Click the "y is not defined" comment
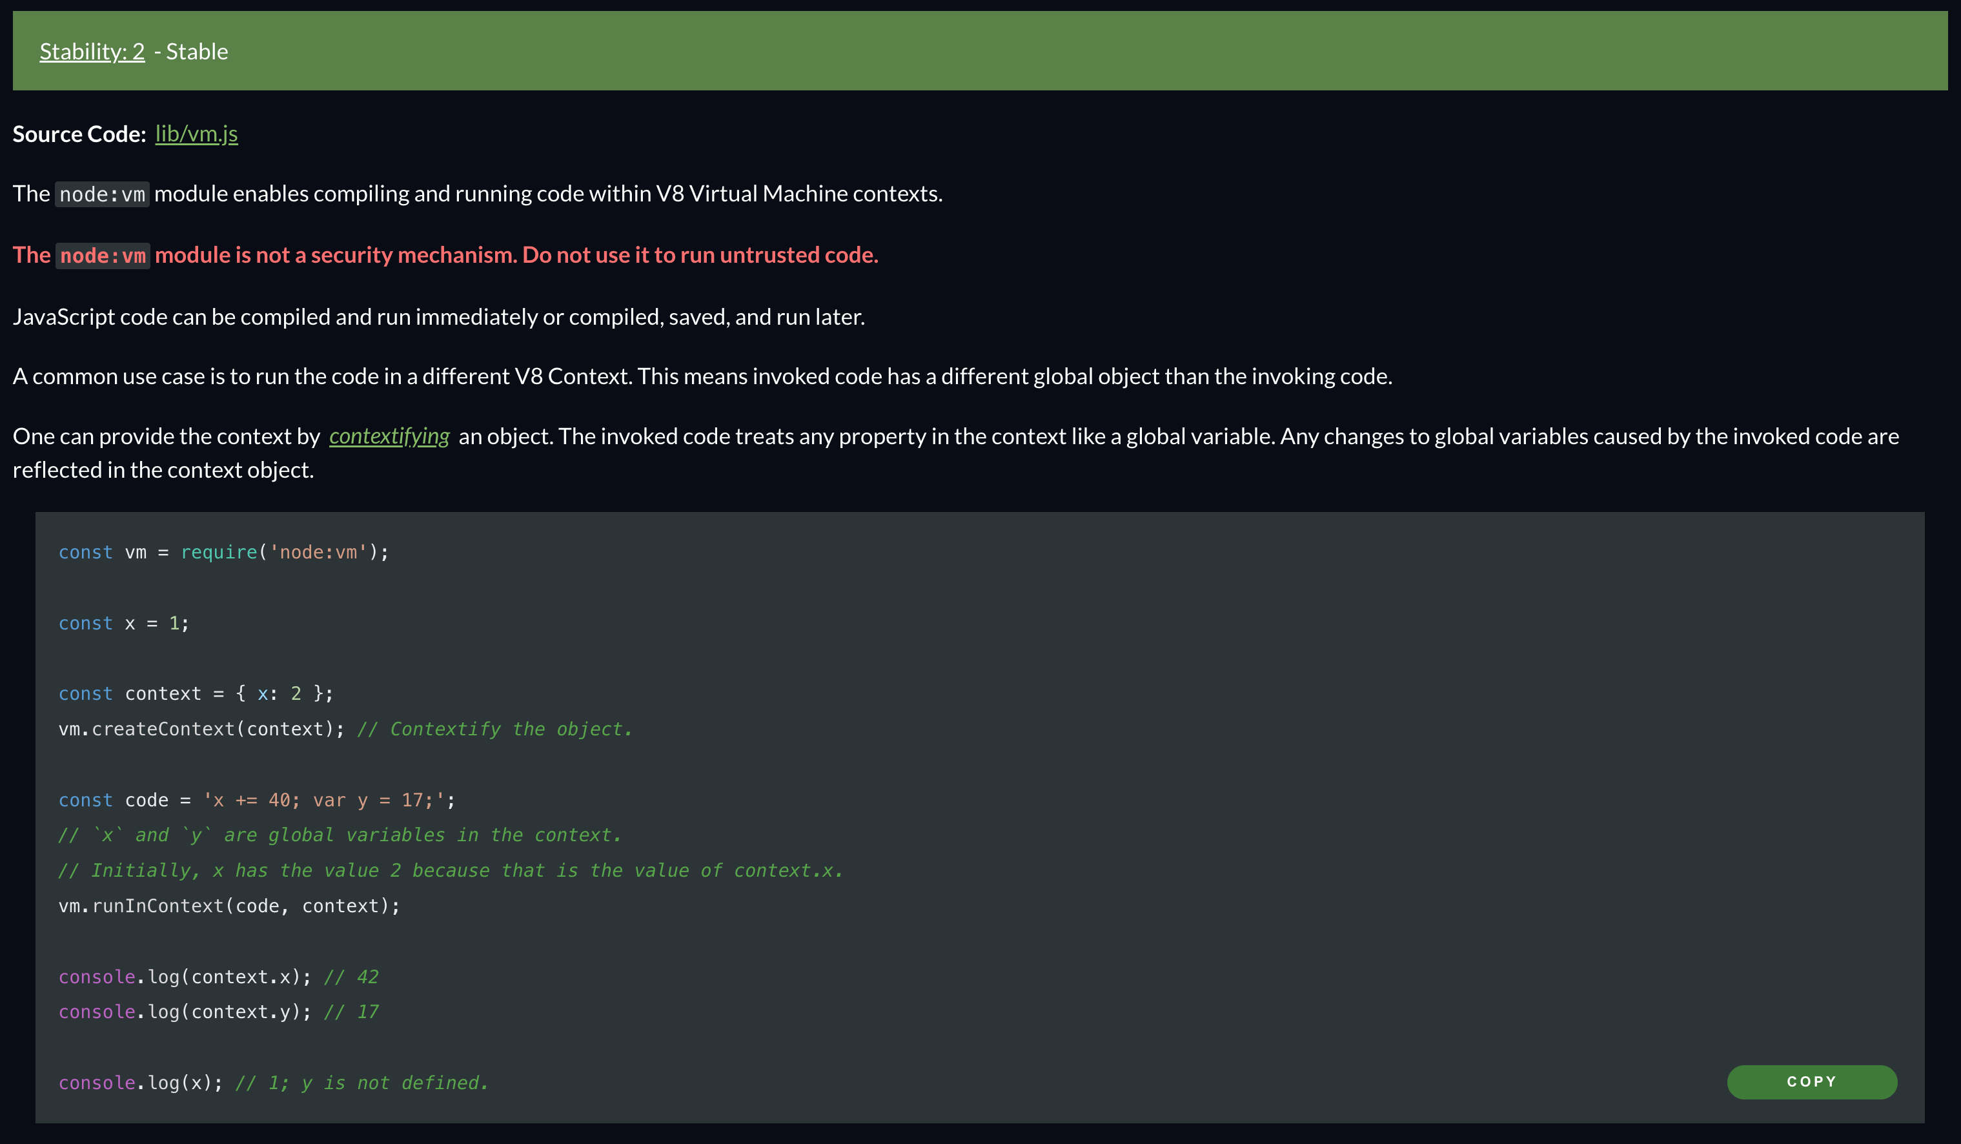Viewport: 1961px width, 1144px height. point(362,1083)
